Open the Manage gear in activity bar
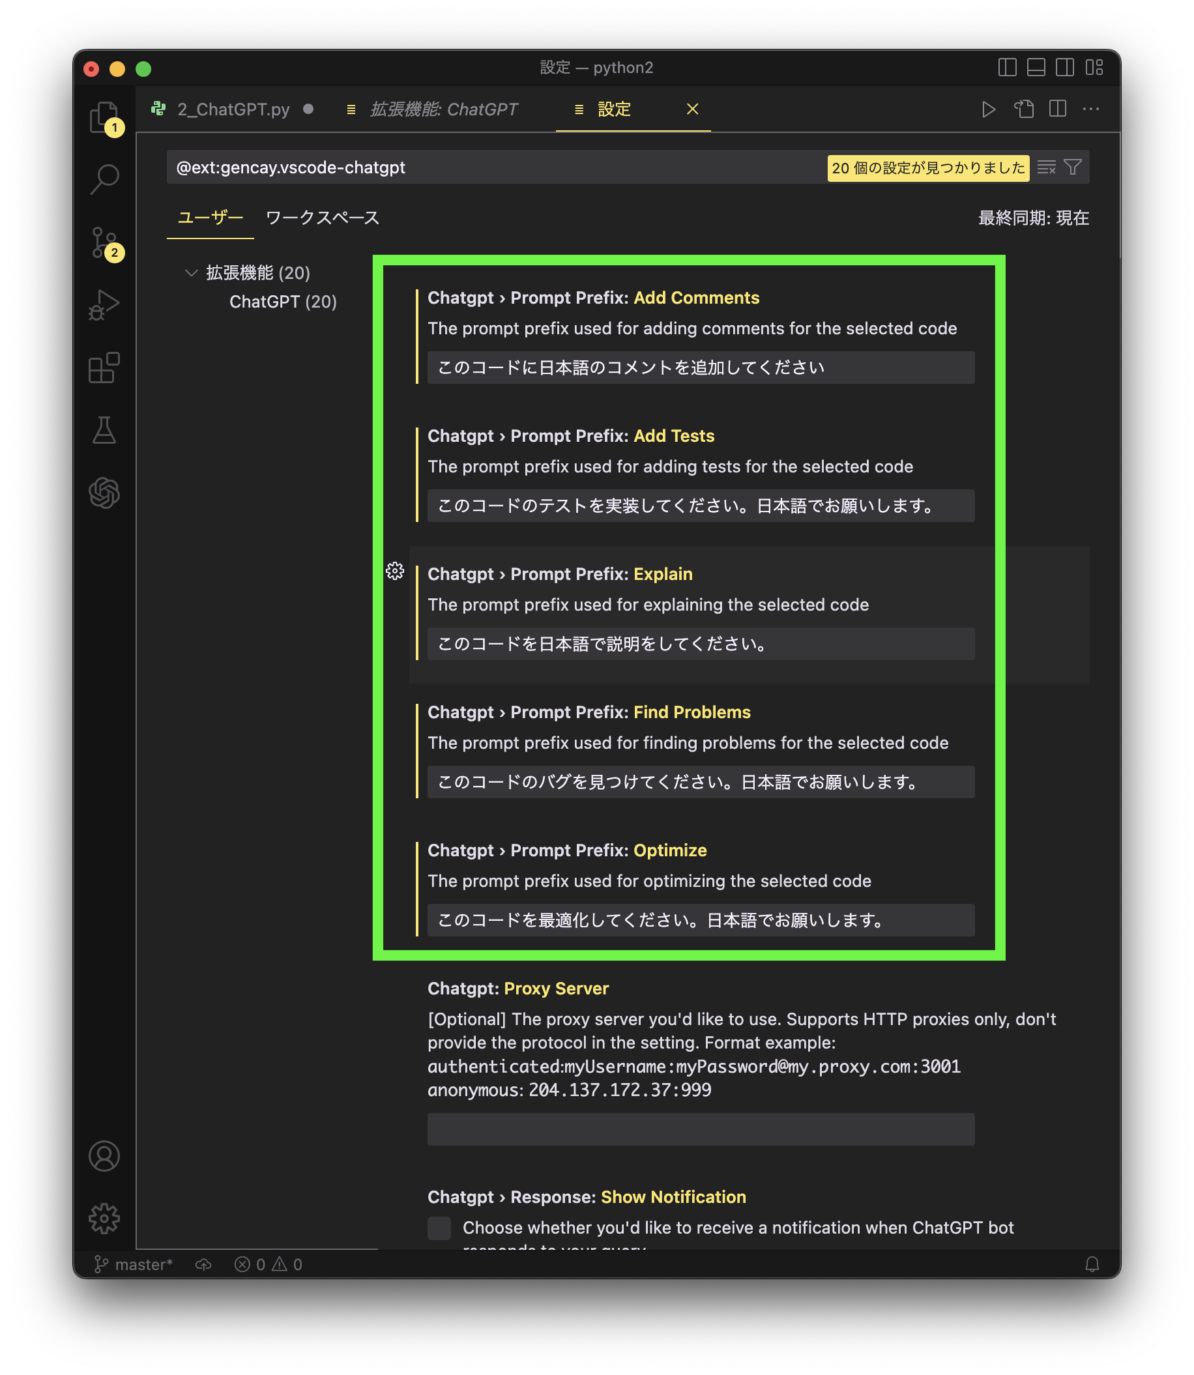Screen dimensions: 1194x1375 [104, 1219]
